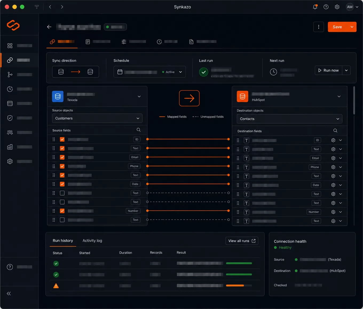Open the three-dot more options menu
The image size is (363, 309).
click(318, 27)
